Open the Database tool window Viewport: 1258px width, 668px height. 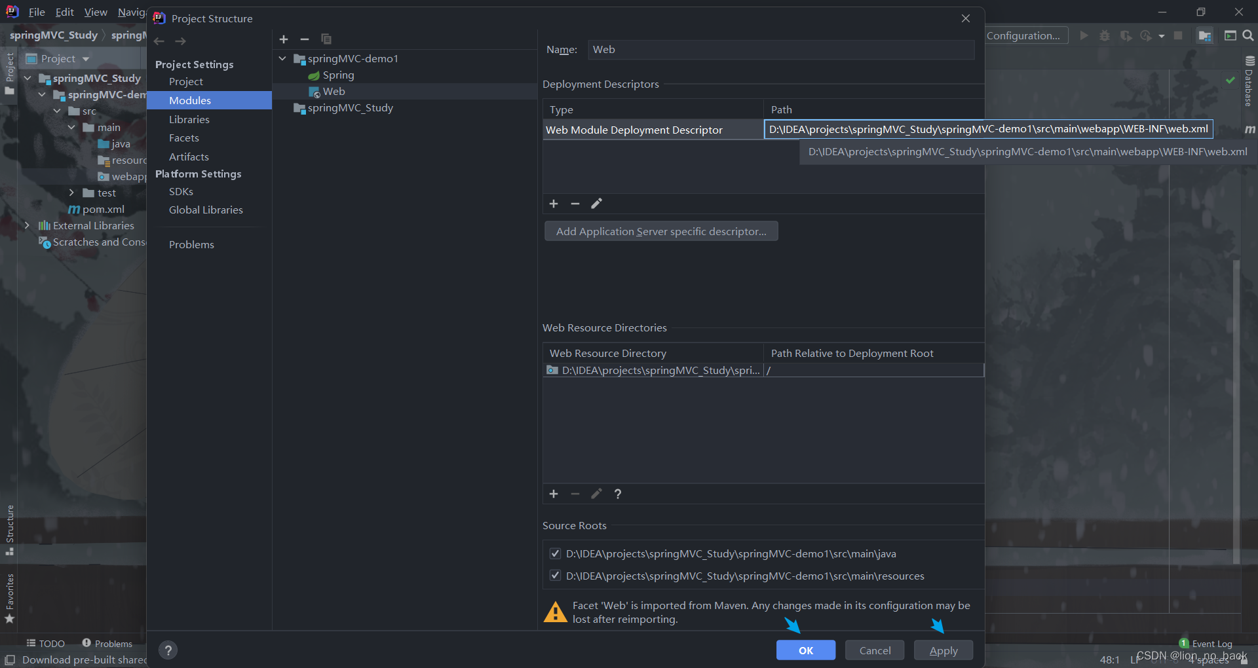(x=1249, y=81)
